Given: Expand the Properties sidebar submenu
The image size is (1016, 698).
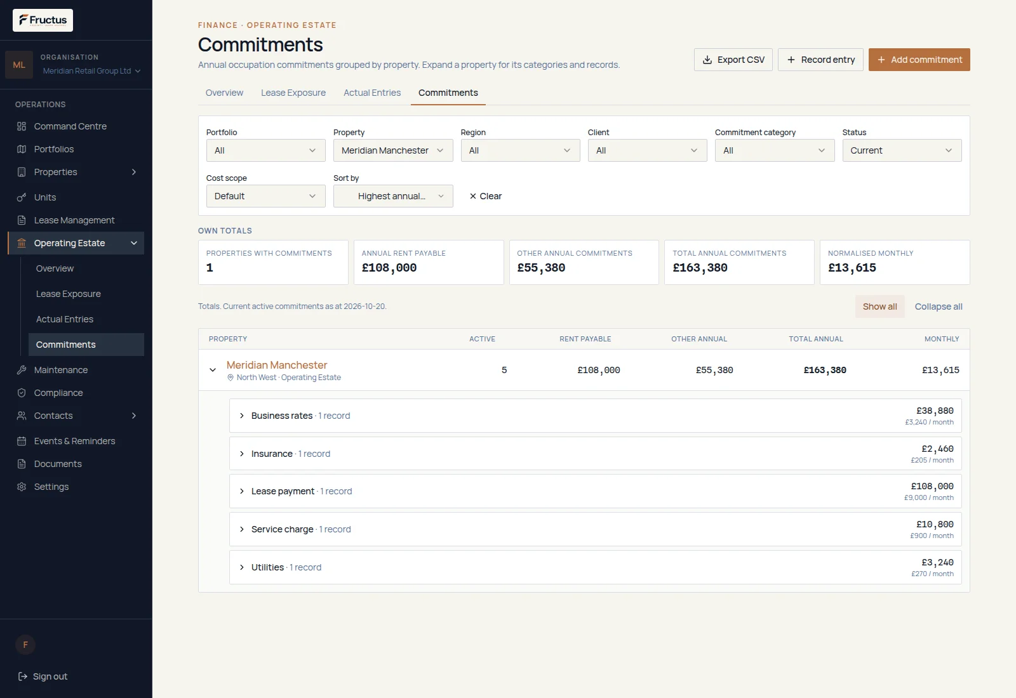Looking at the screenshot, I should pos(134,172).
